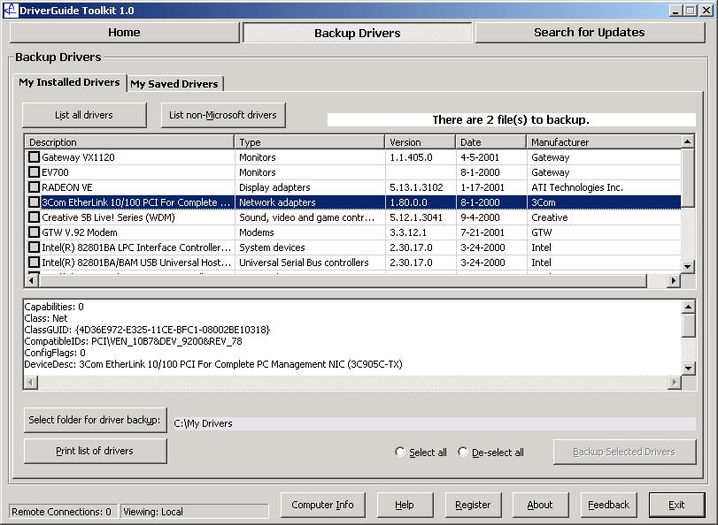Go to Search for Updates tab
Image resolution: width=718 pixels, height=525 pixels.
590,33
